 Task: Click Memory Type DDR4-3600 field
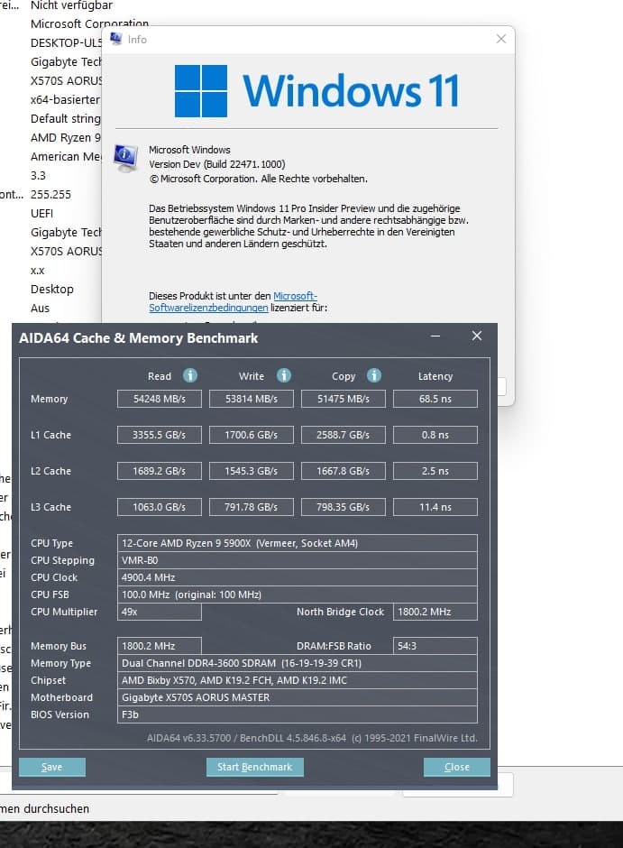298,663
